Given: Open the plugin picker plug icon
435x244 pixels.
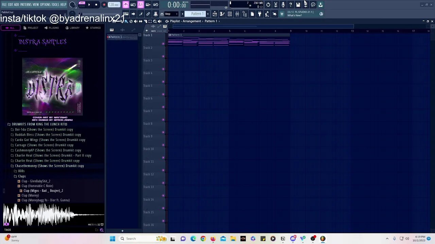Looking at the screenshot, I should pos(260,14).
